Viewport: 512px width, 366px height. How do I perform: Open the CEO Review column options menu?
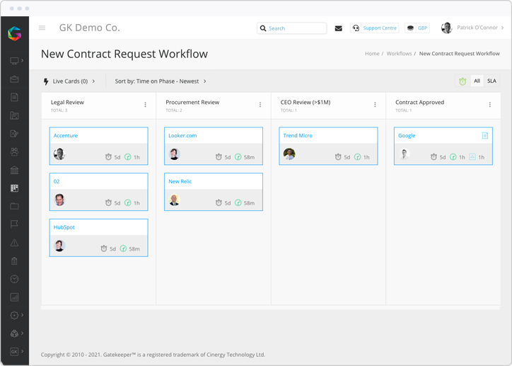click(x=375, y=105)
